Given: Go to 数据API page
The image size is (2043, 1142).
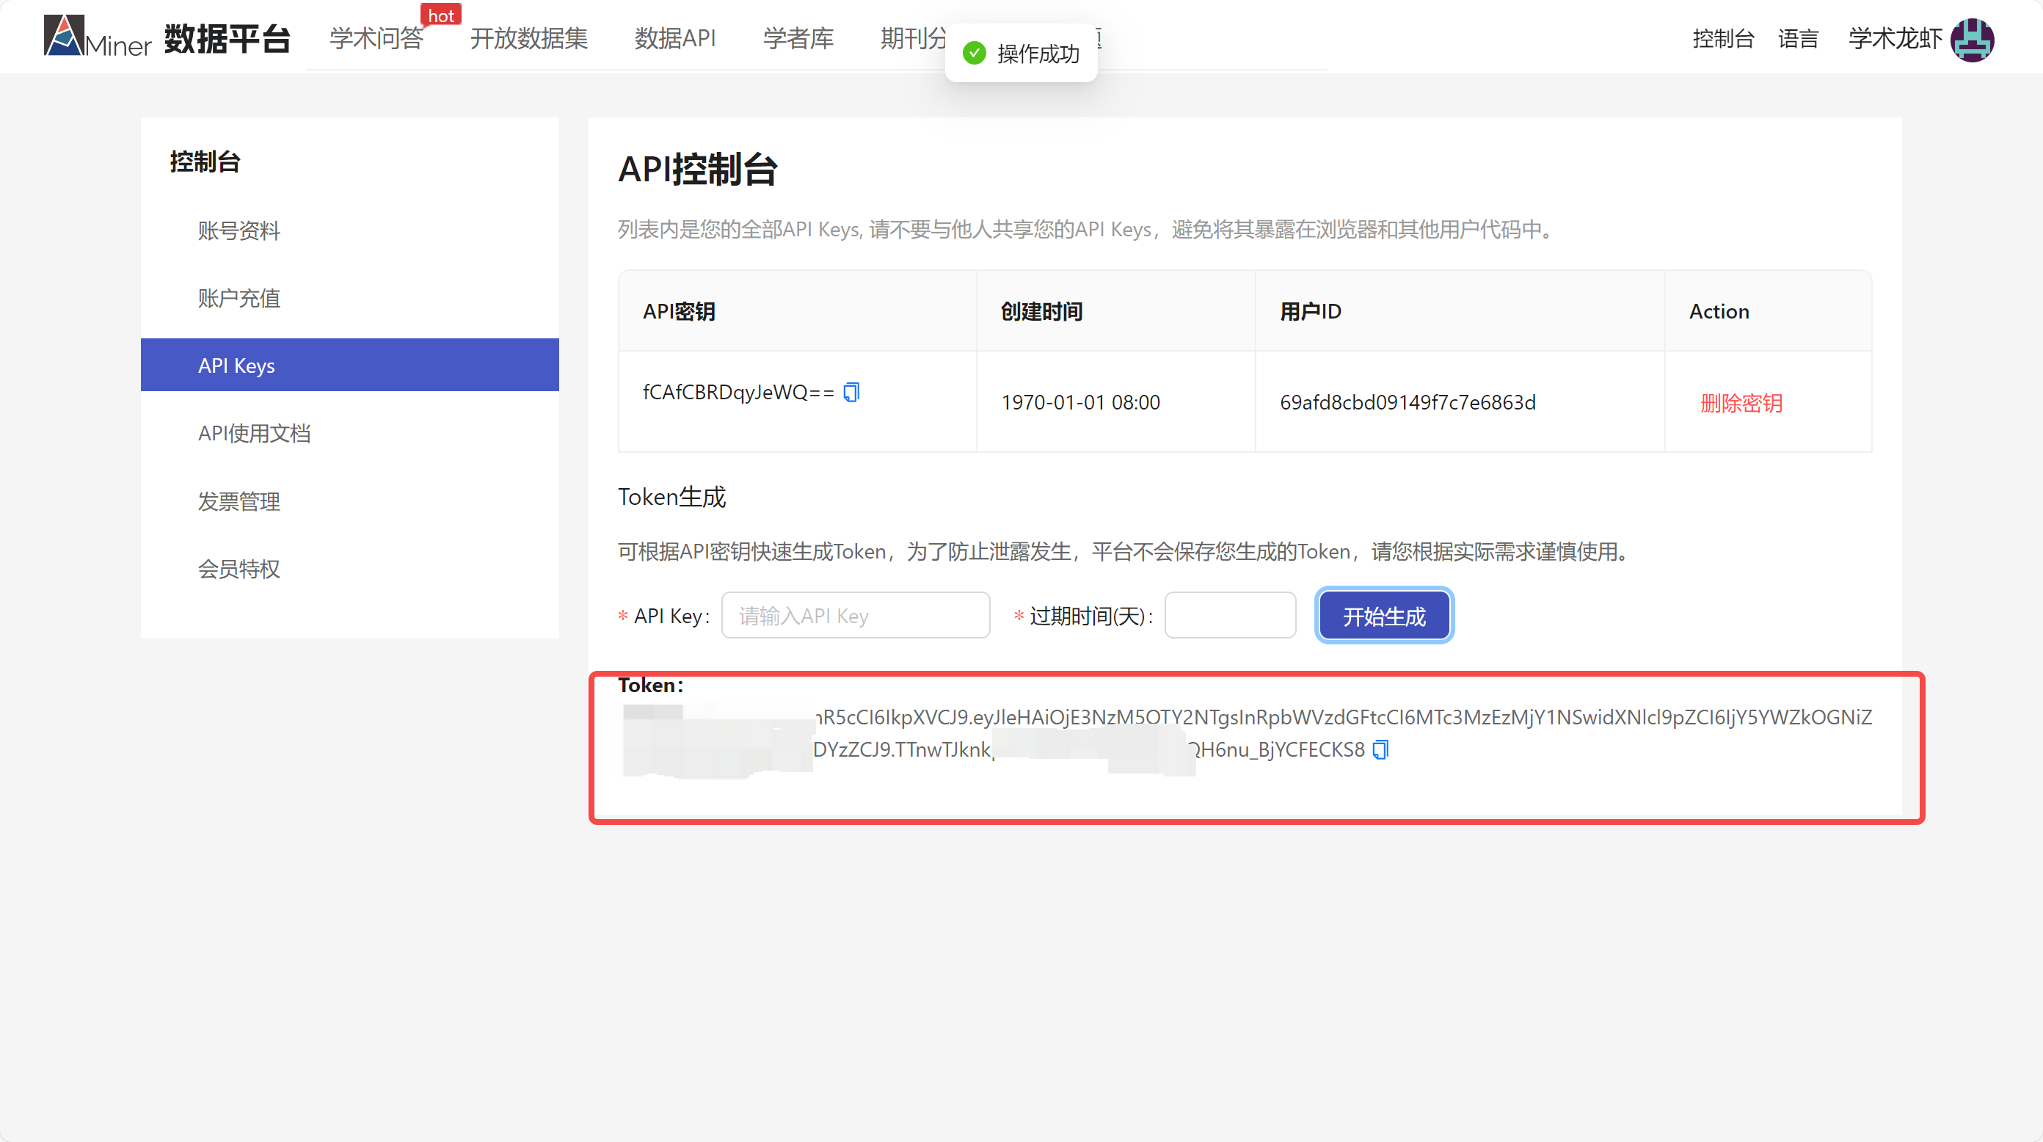Looking at the screenshot, I should 675,38.
